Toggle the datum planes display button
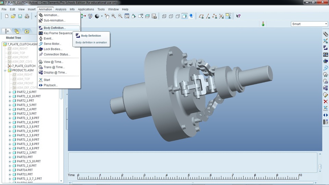 (x=201, y=16)
